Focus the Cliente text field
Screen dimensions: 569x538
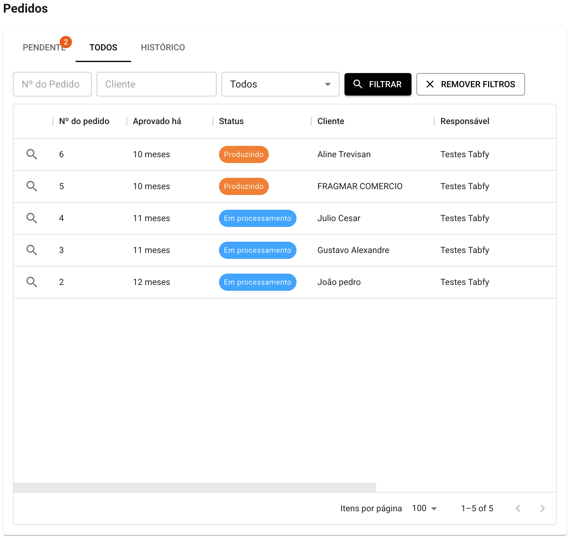coord(156,84)
